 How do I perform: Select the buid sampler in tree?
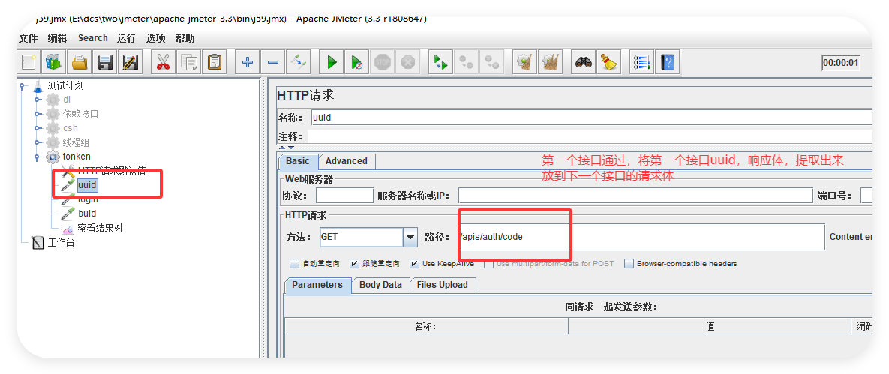pyautogui.click(x=87, y=214)
